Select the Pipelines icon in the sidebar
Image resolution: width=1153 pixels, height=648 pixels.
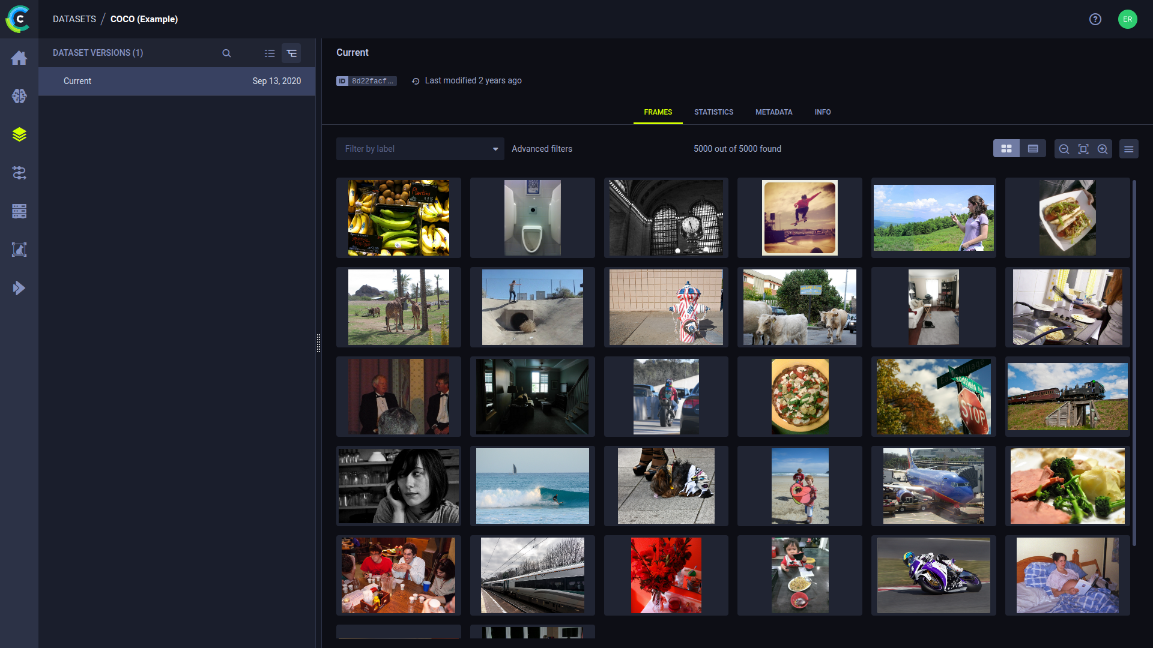[x=19, y=173]
